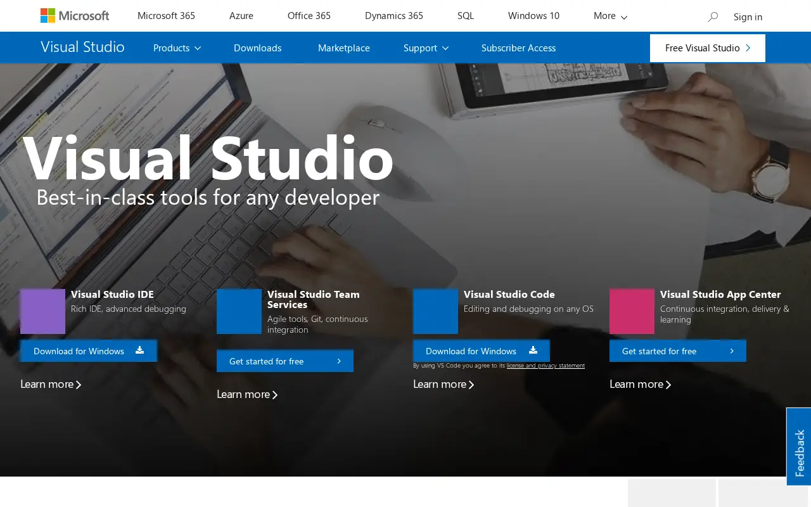Download Visual Studio Code for Windows
This screenshot has height=507, width=811.
(x=482, y=351)
